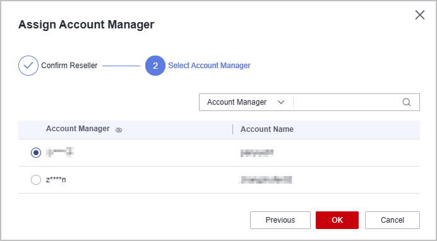Close the Assign Account Manager dialog
Viewport: 437px width, 241px height.
coord(420,15)
